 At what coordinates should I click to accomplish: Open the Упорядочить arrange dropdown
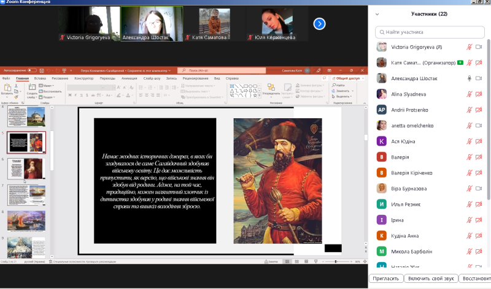(271, 89)
